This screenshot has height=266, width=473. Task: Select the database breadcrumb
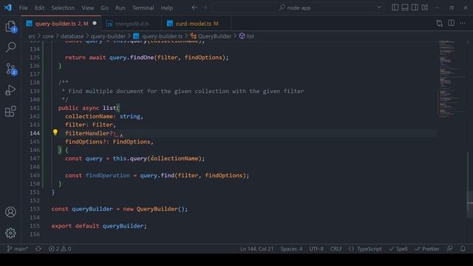click(72, 36)
